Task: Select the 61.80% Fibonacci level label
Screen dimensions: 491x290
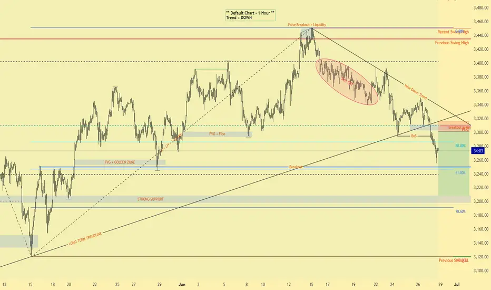Action: [460, 173]
